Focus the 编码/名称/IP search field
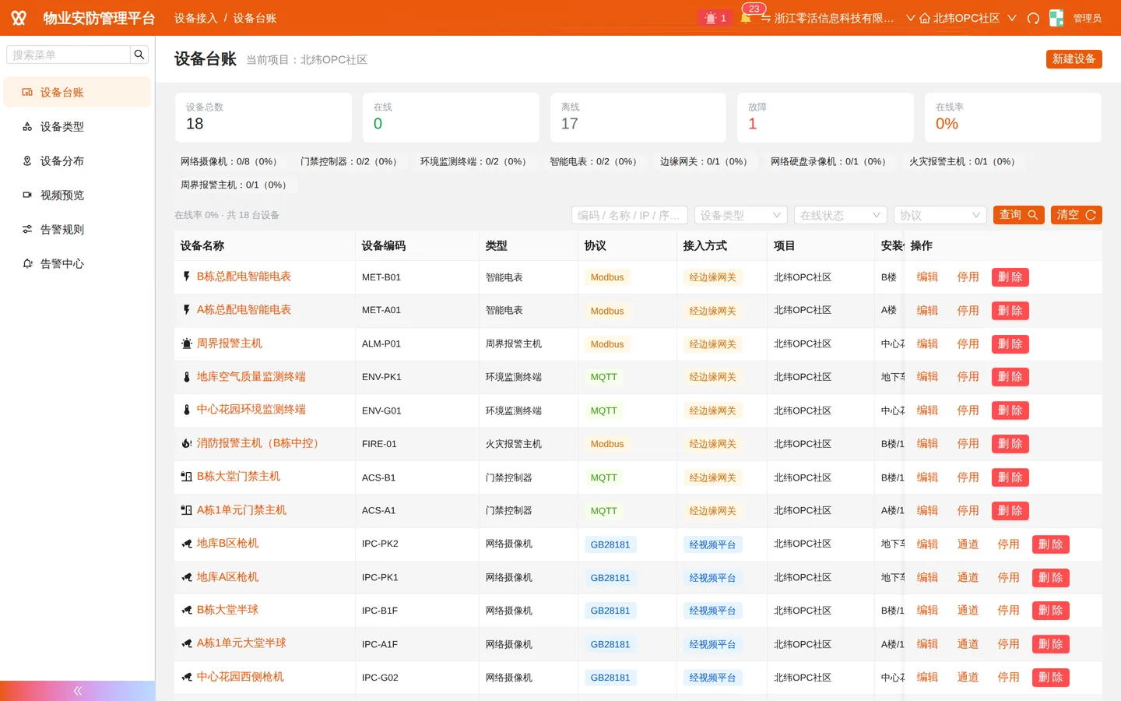The image size is (1121, 701). click(x=630, y=215)
